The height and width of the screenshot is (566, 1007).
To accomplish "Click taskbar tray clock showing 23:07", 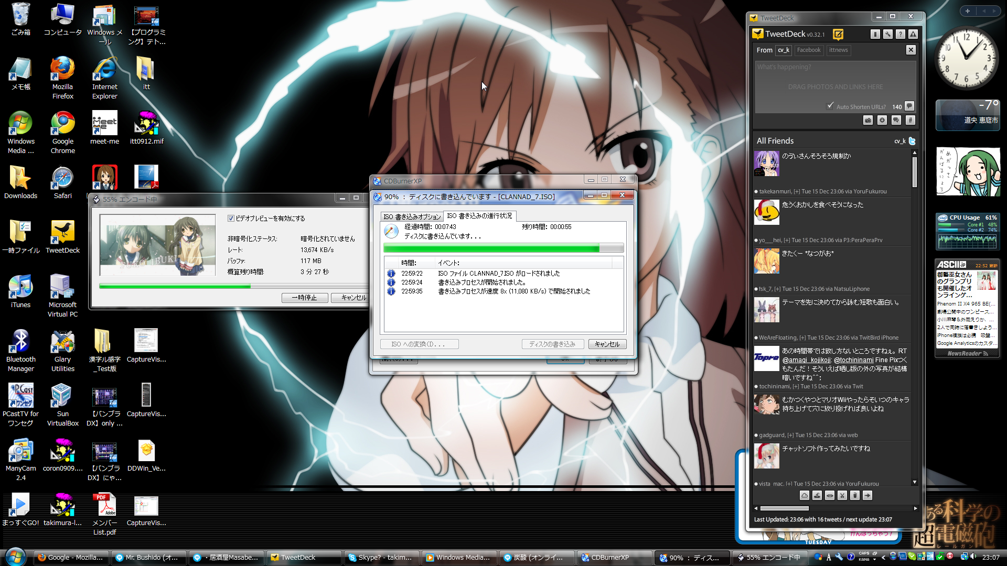I will tap(990, 558).
